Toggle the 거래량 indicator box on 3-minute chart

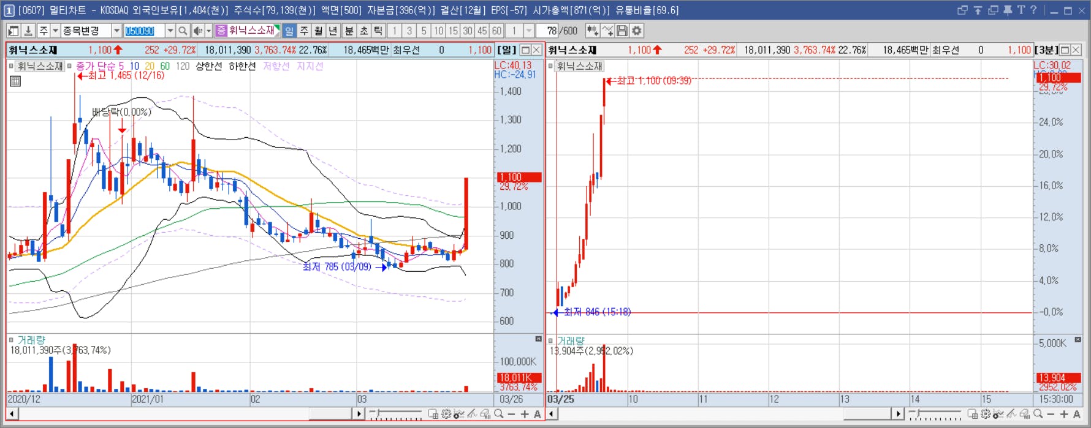pyautogui.click(x=550, y=340)
